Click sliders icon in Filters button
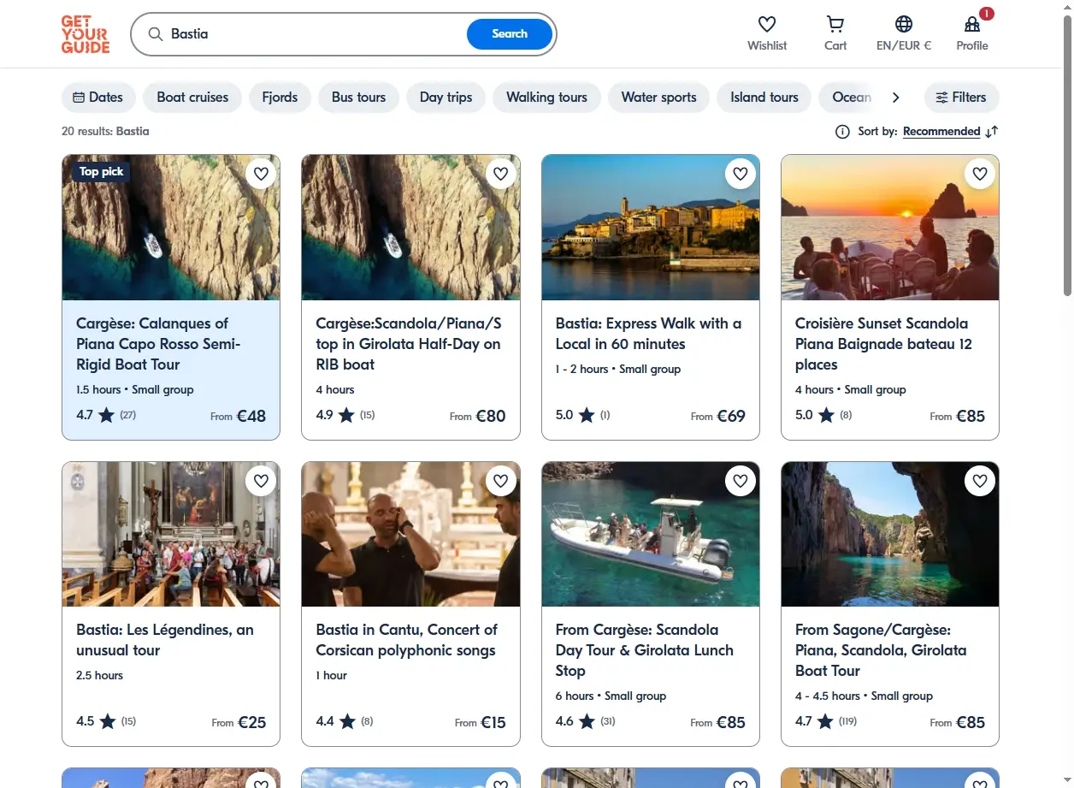 pos(941,98)
